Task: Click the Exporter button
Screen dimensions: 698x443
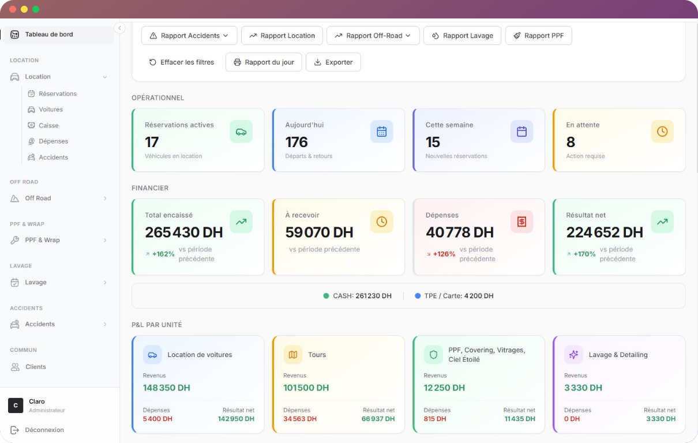Action: pyautogui.click(x=333, y=62)
